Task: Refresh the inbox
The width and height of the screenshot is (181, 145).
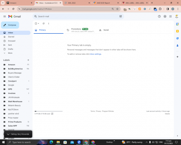Action: 43,24
